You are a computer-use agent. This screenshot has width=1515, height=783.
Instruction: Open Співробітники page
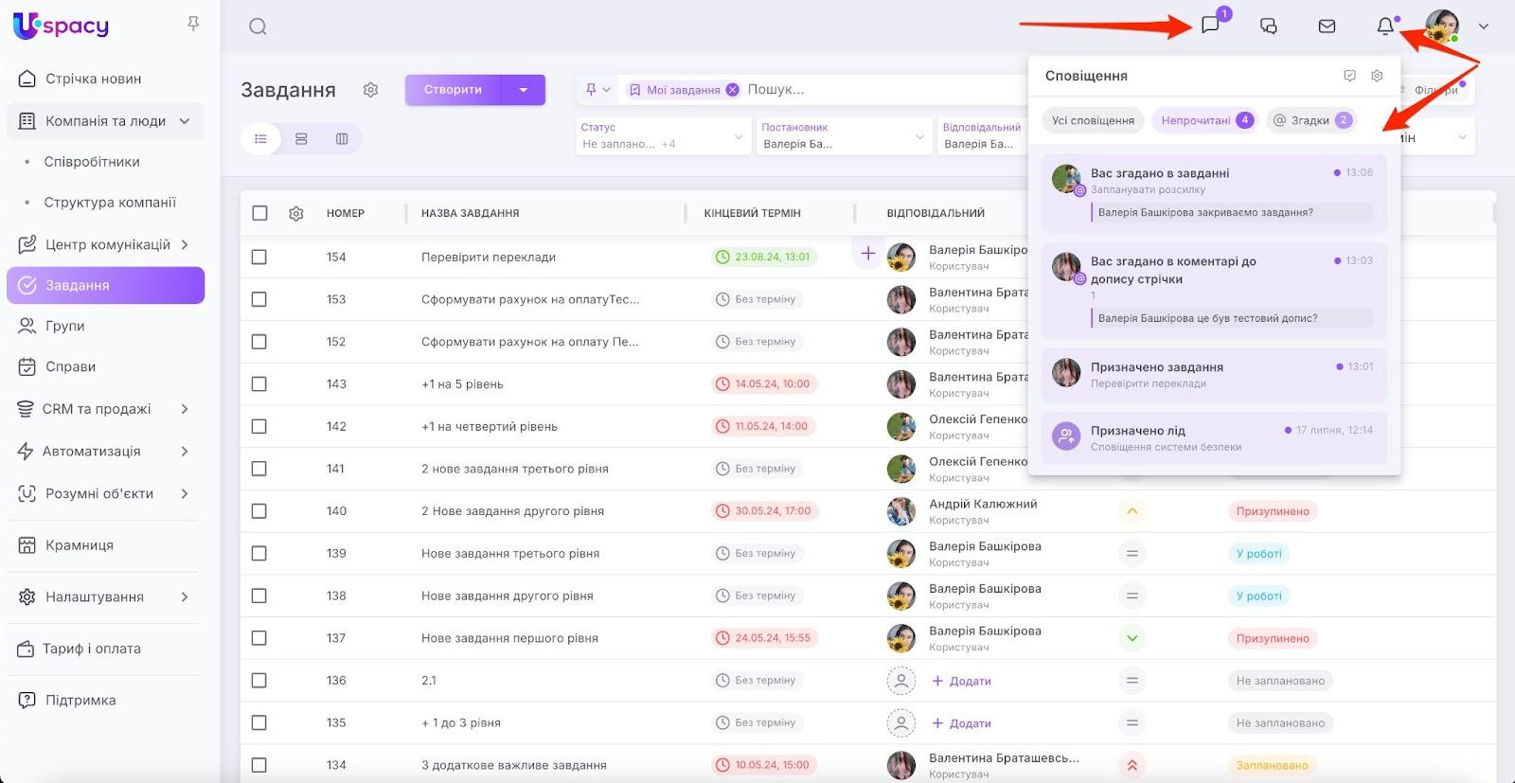tap(92, 162)
